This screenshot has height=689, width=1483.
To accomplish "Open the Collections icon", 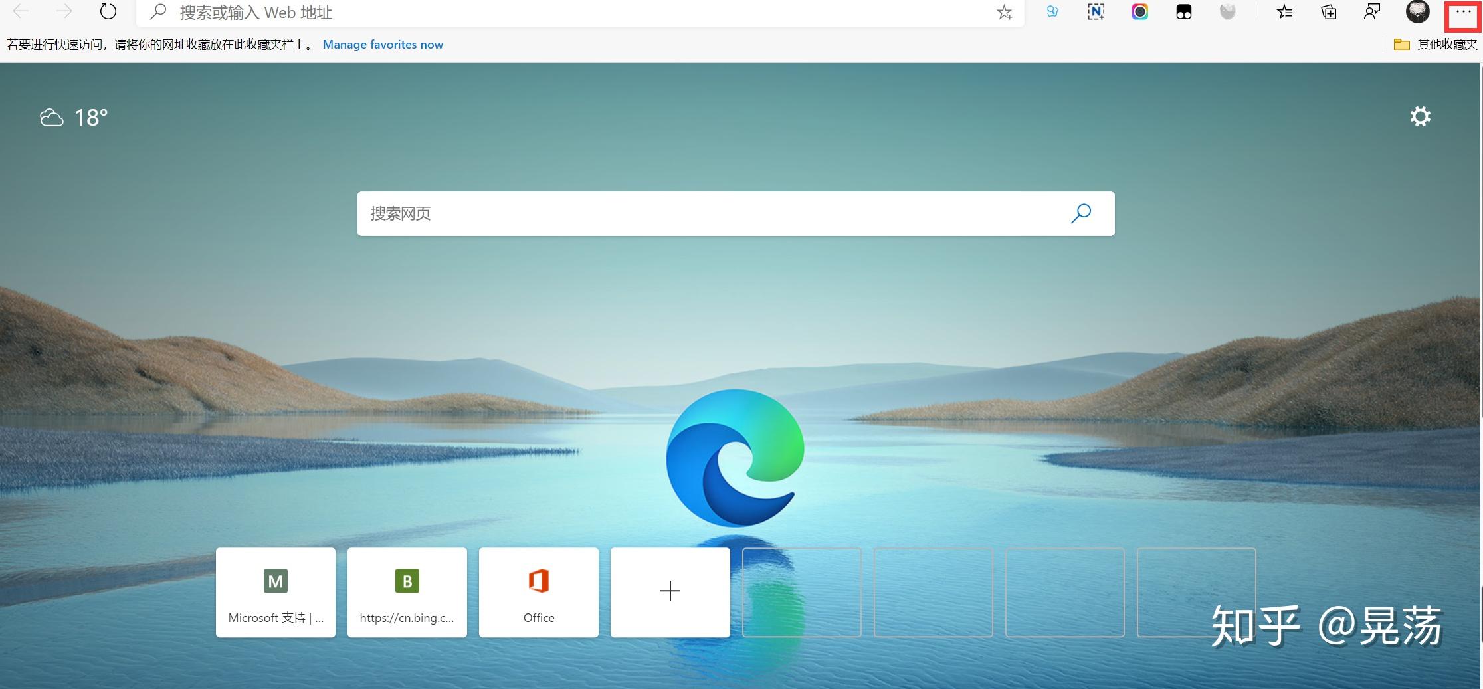I will click(x=1329, y=12).
